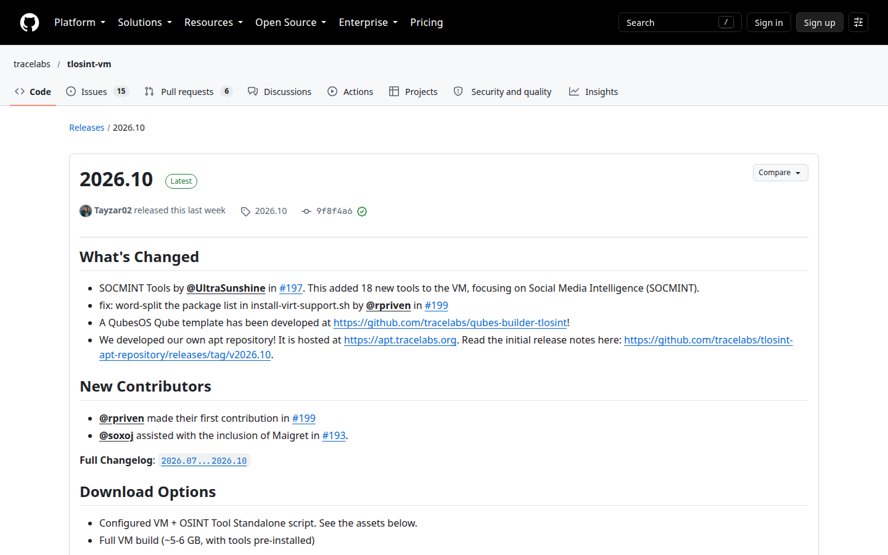This screenshot has width=888, height=555.
Task: Open @UltraSunshine's profile mention
Action: coord(226,288)
